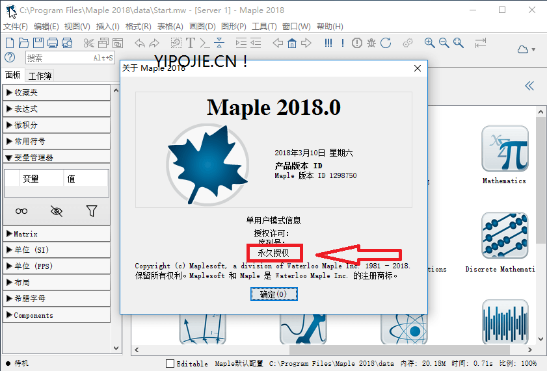Expand the 希腊字母 palette
Viewport: 547px width, 371px height.
click(x=57, y=298)
